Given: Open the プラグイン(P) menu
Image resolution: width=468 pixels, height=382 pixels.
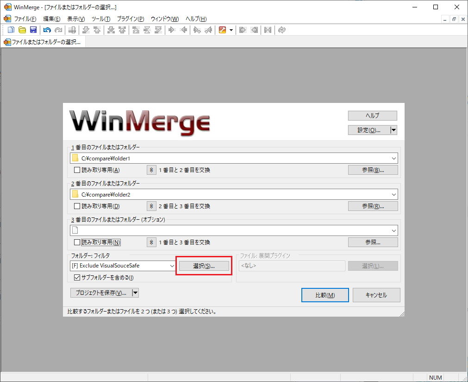Looking at the screenshot, I should (x=131, y=19).
